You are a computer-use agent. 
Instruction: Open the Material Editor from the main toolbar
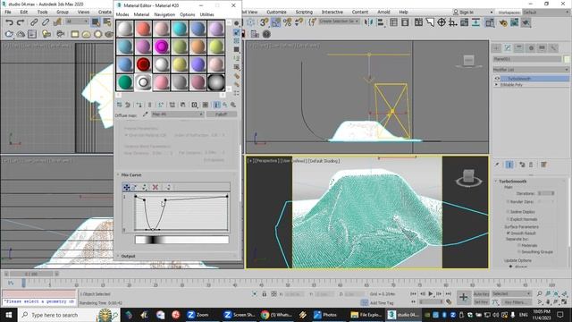[x=490, y=22]
